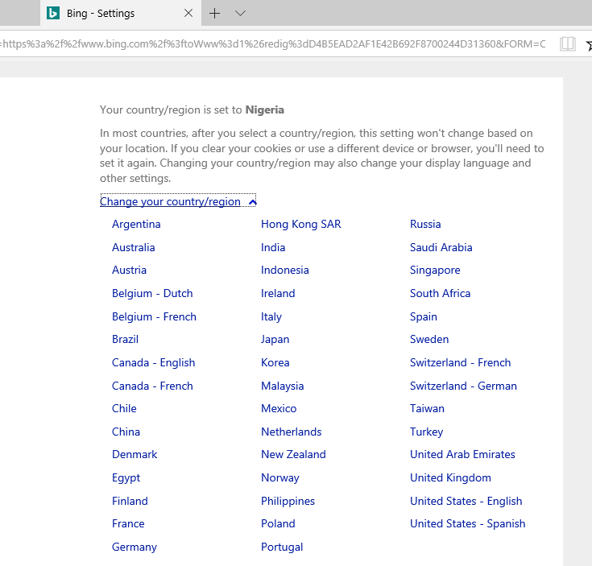Viewport: 592px width, 566px height.
Task: Choose Norway
Action: [x=280, y=478]
